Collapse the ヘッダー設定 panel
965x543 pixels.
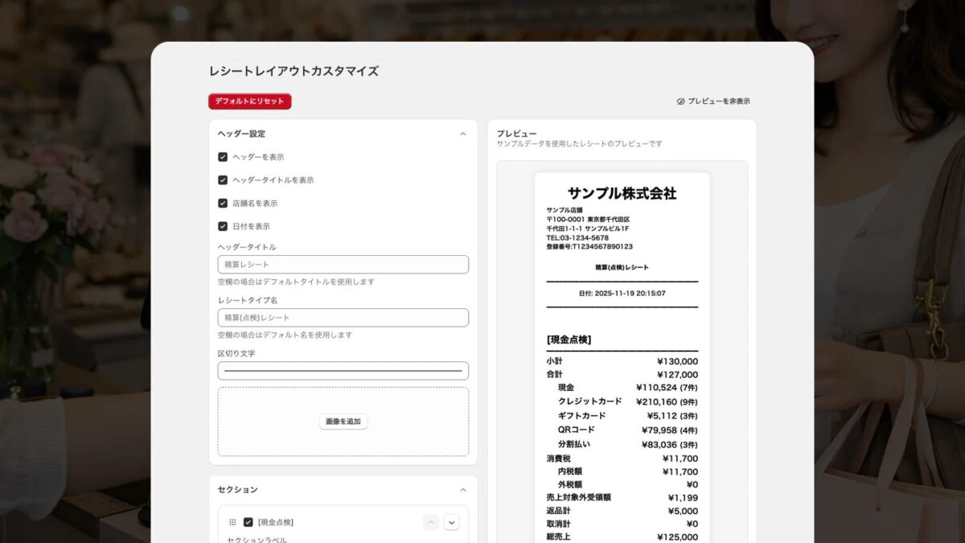464,134
